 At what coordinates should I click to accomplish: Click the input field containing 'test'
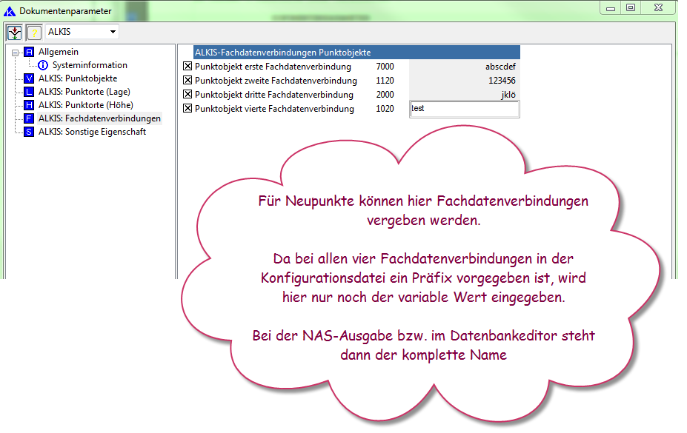tap(464, 109)
